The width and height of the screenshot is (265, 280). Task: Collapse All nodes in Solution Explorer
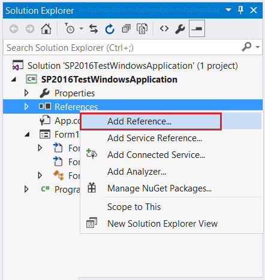click(126, 29)
